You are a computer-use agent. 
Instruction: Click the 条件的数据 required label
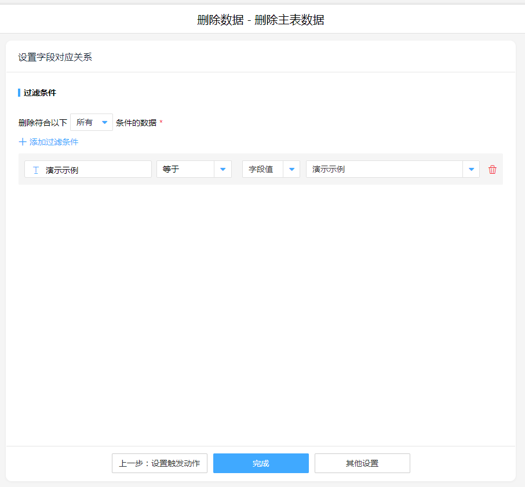(136, 123)
